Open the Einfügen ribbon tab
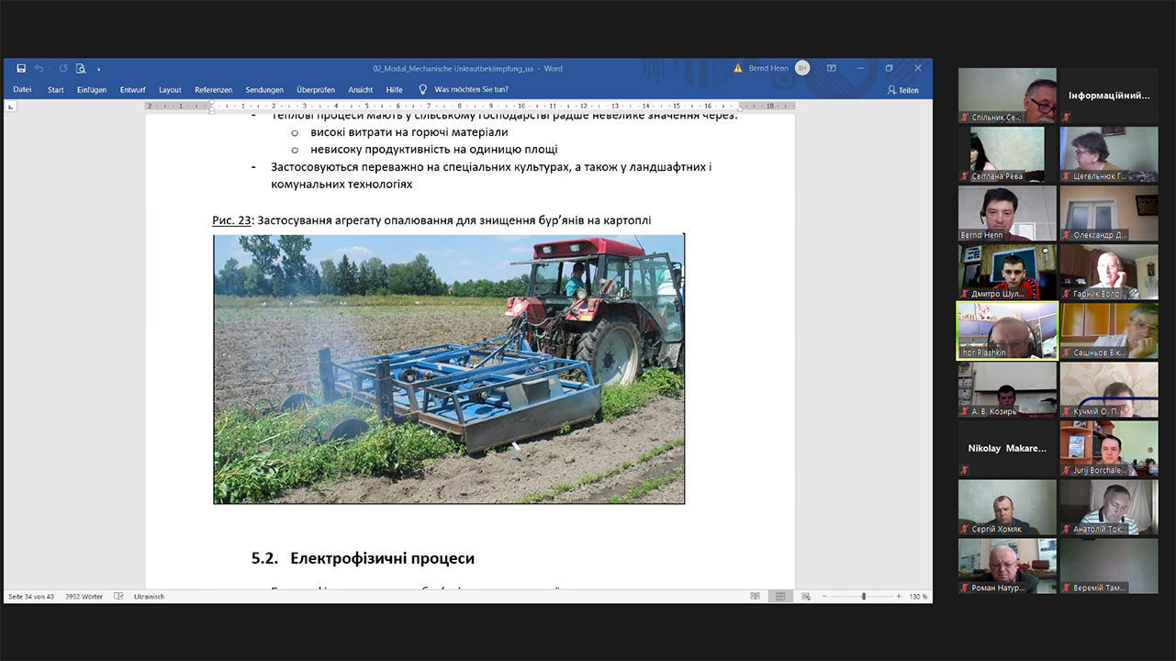The height and width of the screenshot is (661, 1176). 92,90
